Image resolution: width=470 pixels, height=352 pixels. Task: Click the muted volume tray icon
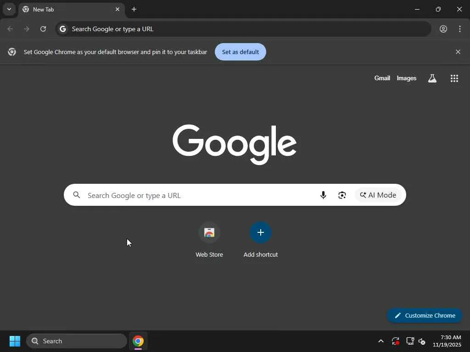tap(422, 341)
